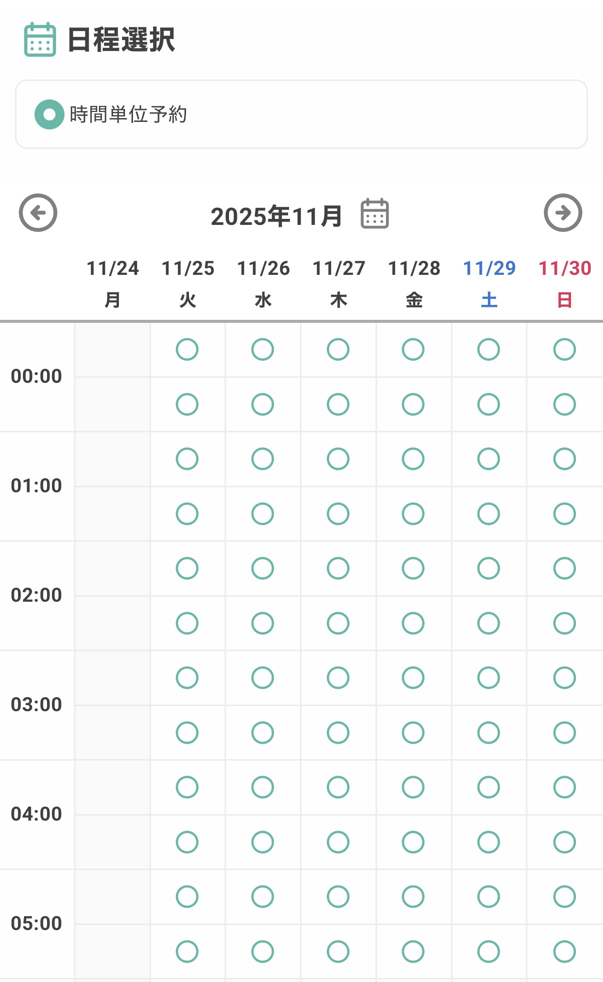Pick second 01:00 slot on 11/29
This screenshot has width=603, height=982.
click(x=488, y=514)
